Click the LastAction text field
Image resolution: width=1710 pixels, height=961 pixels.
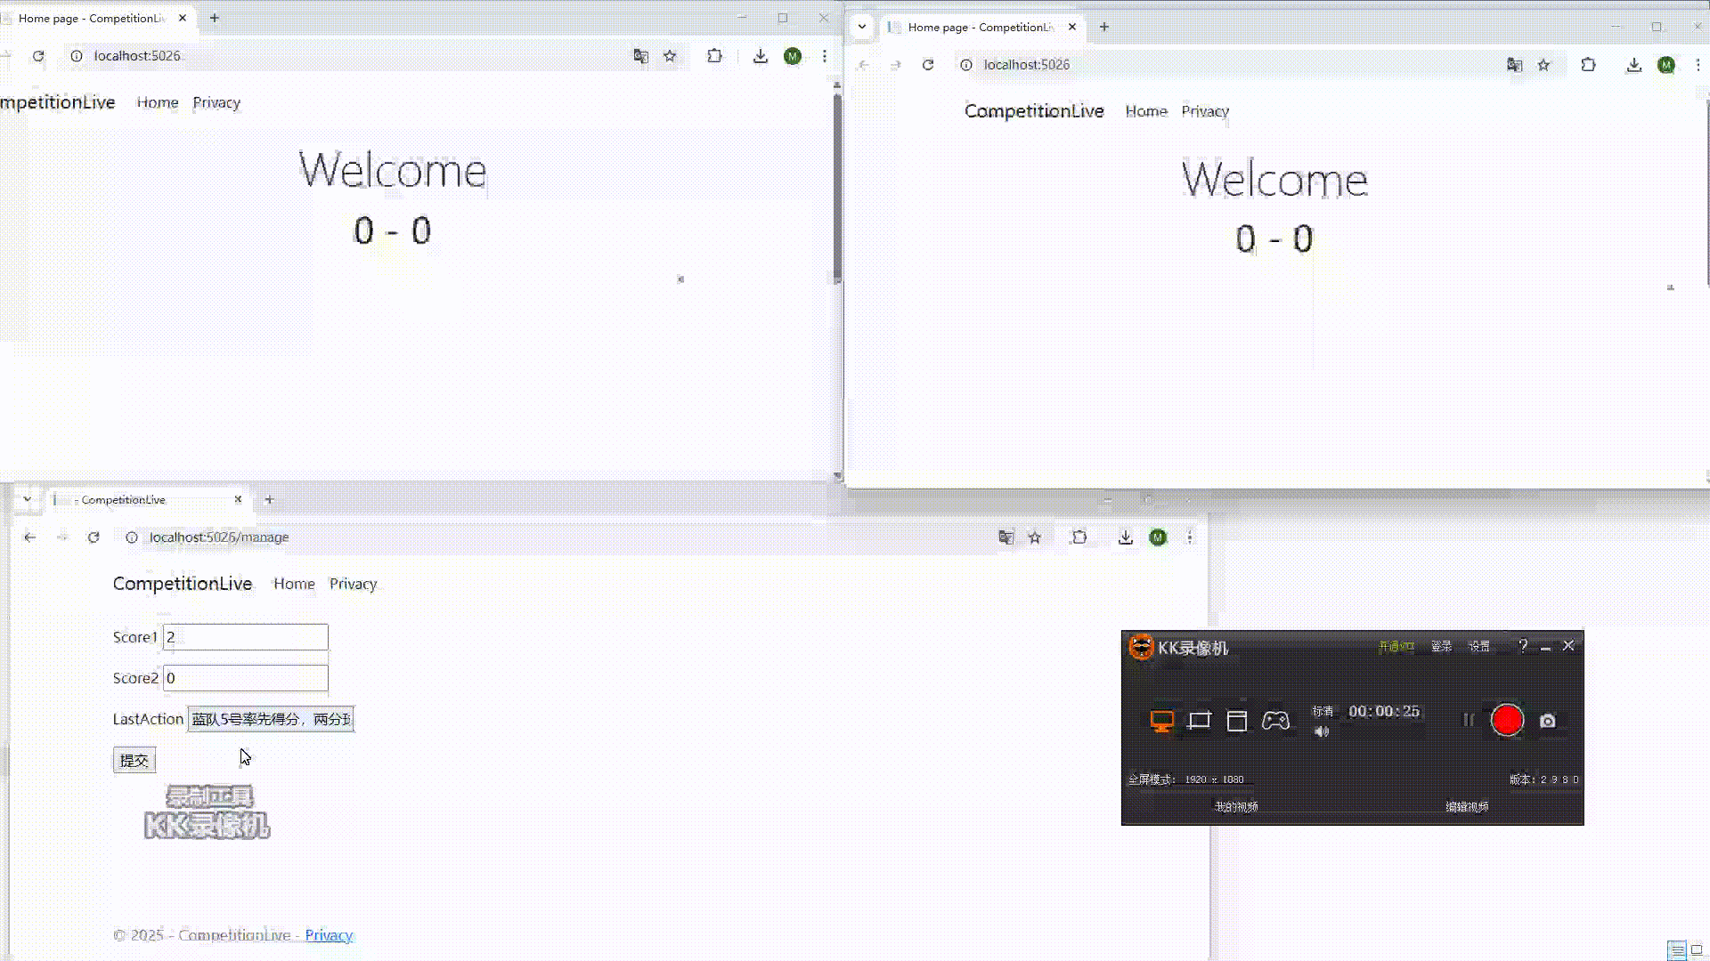[271, 719]
